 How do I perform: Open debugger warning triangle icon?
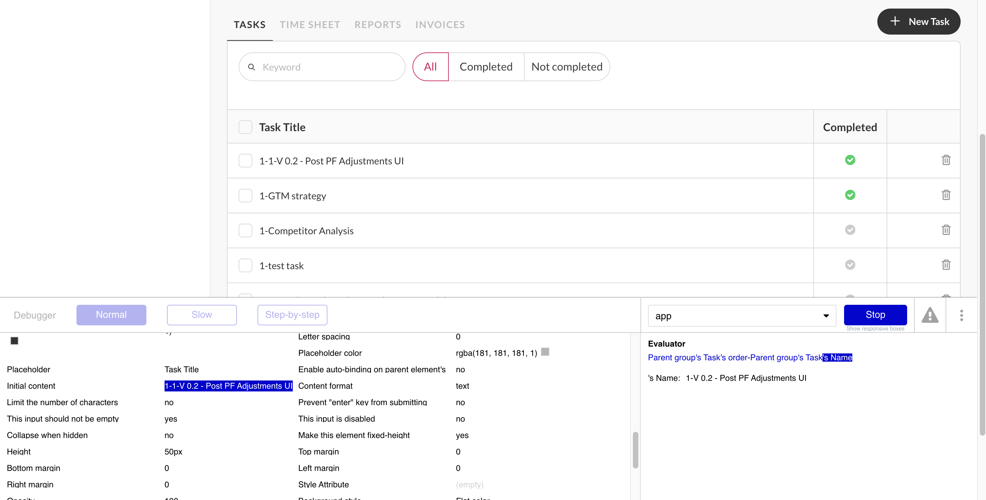pyautogui.click(x=930, y=315)
